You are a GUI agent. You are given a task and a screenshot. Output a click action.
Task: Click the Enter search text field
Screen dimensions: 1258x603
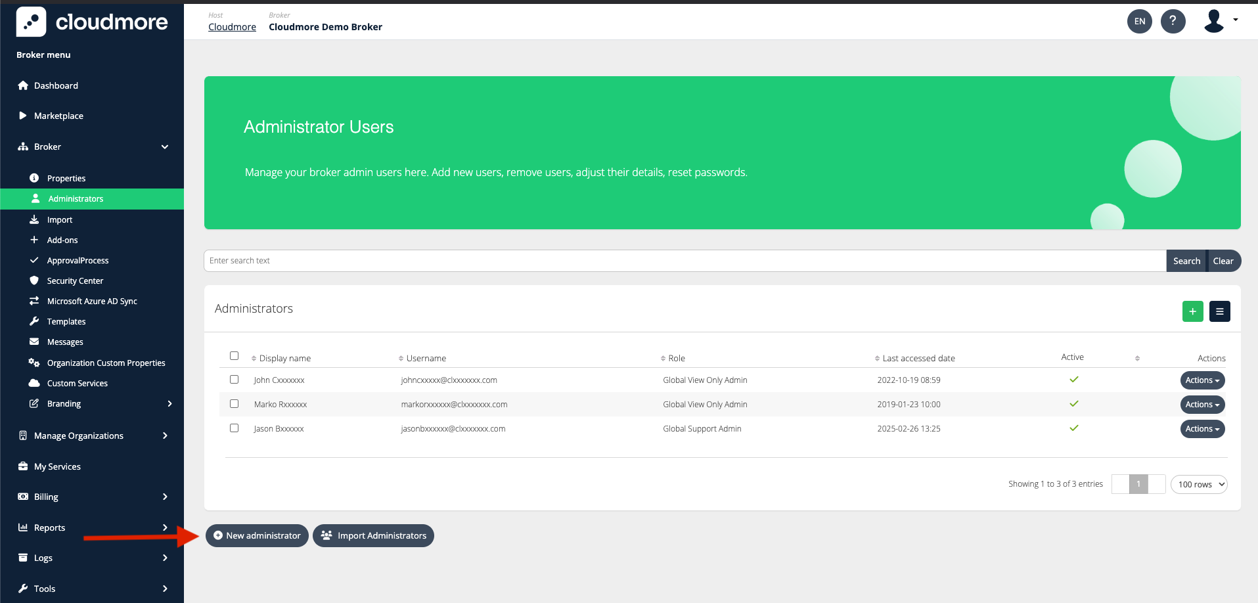tap(685, 261)
